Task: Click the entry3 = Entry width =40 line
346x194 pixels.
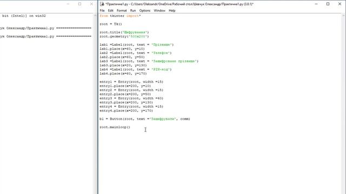Action: tap(131, 98)
